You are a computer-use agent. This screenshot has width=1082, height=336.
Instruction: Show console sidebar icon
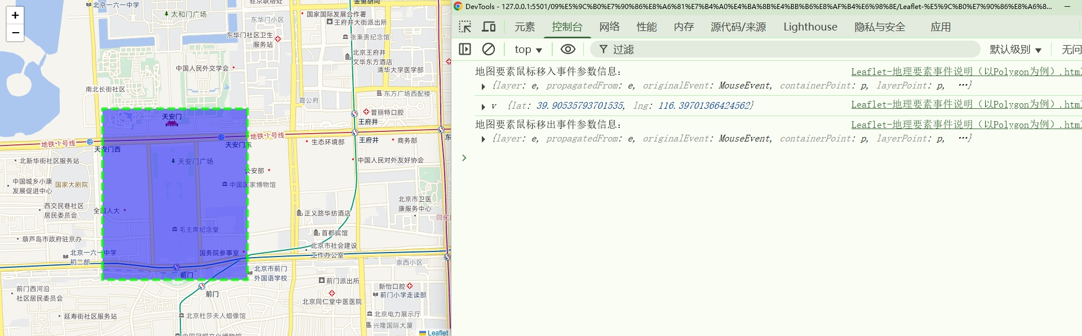click(465, 49)
